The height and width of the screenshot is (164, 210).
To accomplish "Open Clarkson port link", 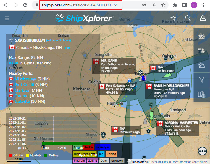I will coord(23,90).
